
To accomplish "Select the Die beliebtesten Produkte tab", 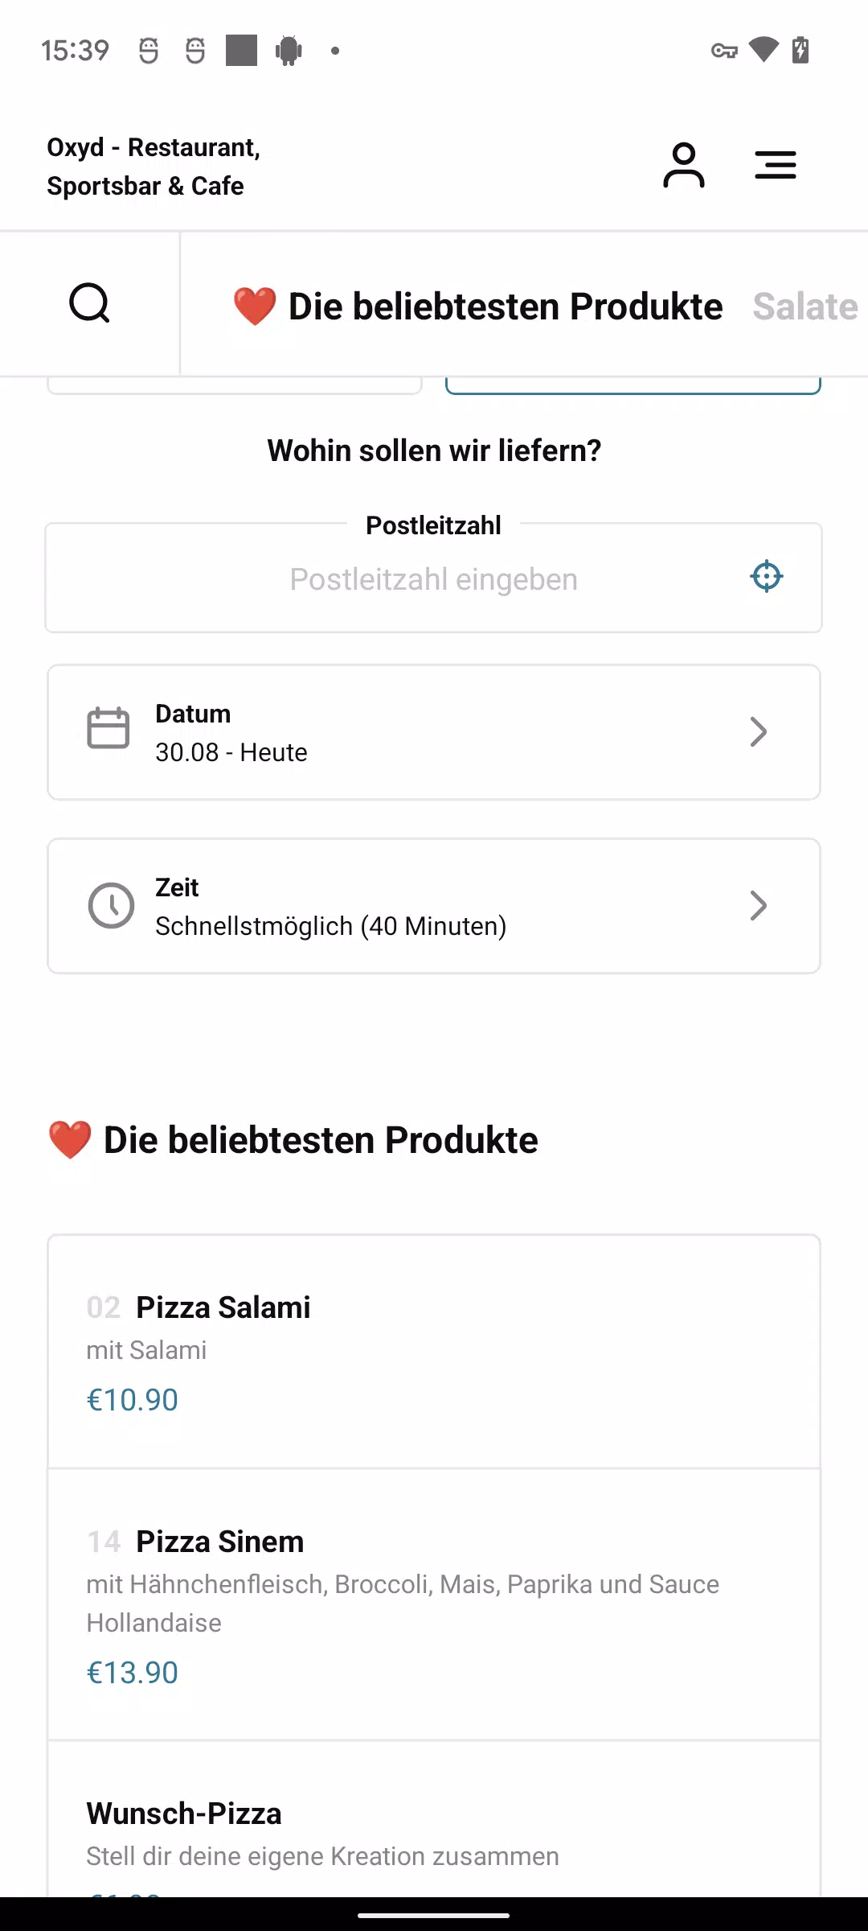I will pyautogui.click(x=479, y=307).
